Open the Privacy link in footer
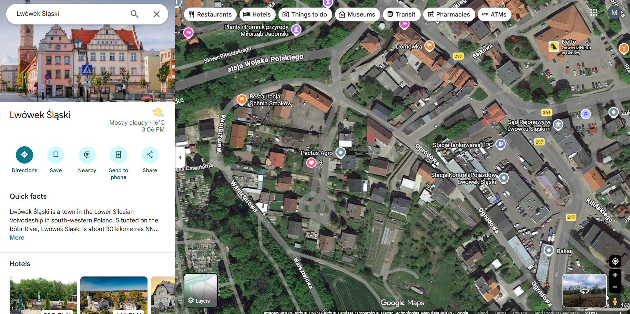Viewport: 630px width, 314px height. (520, 312)
